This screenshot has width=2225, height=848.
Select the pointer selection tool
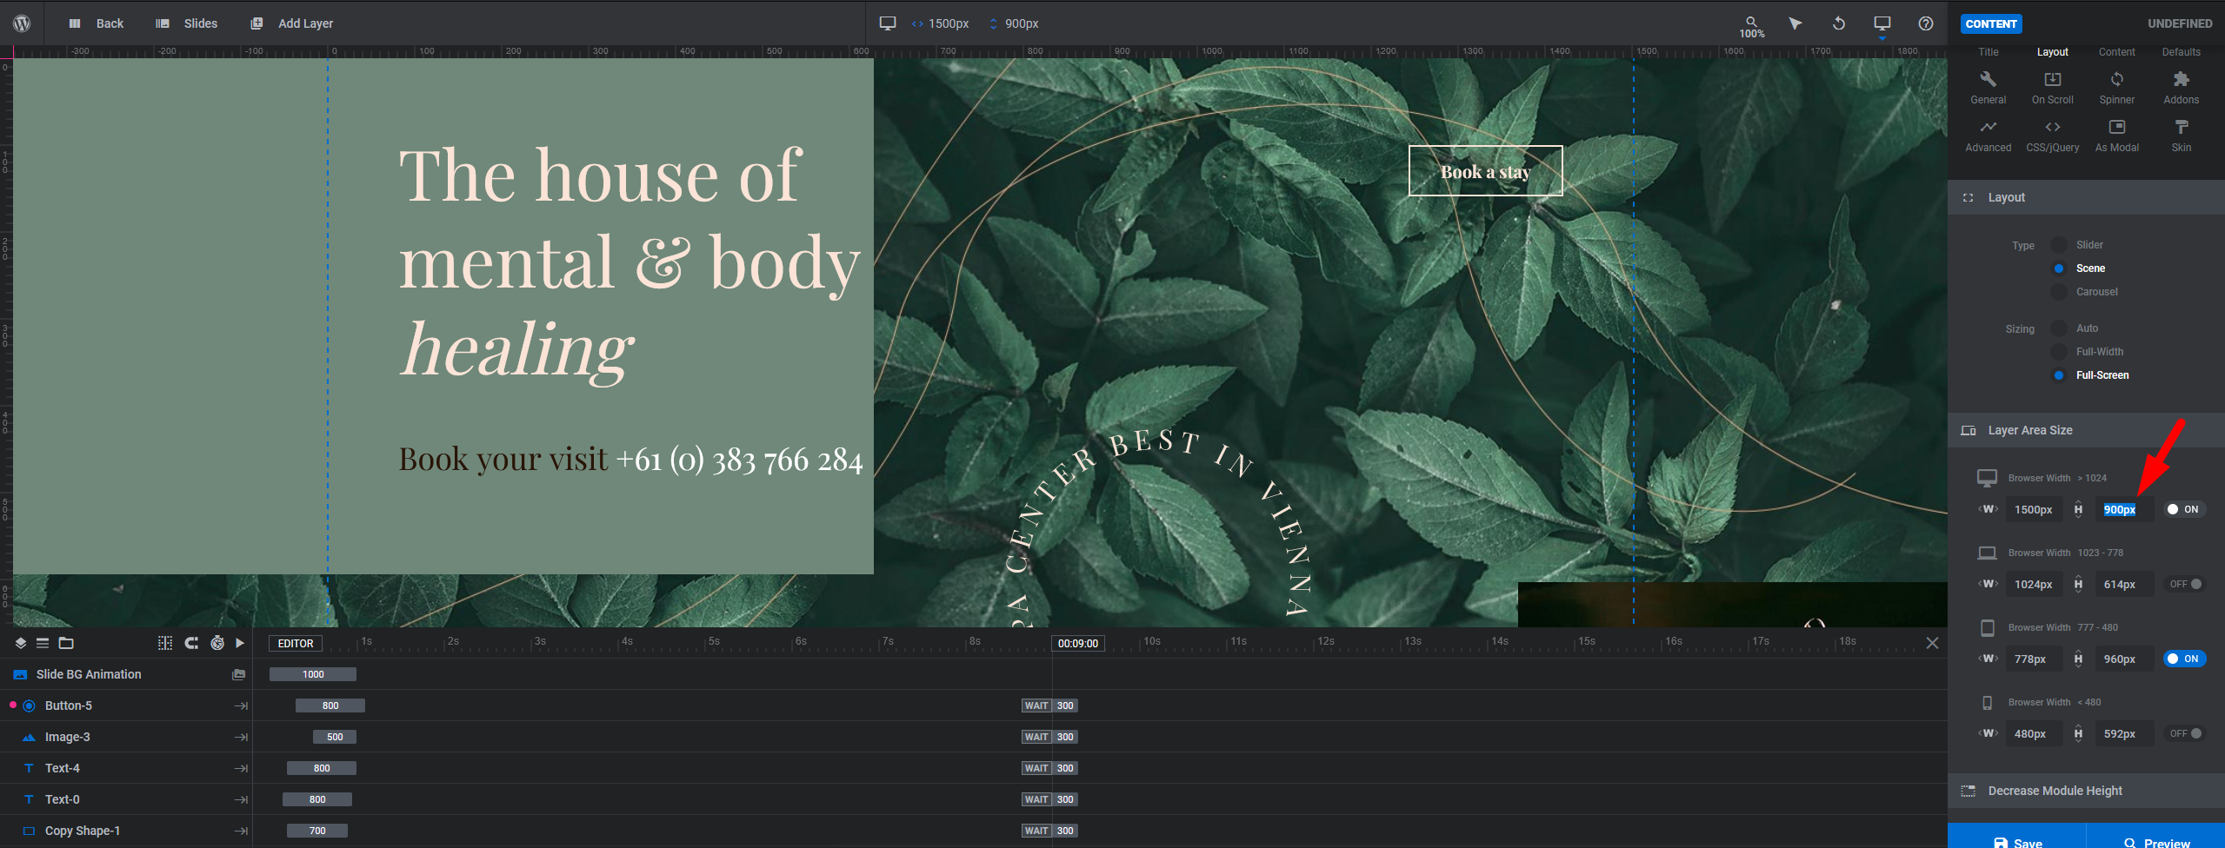[x=1795, y=23]
